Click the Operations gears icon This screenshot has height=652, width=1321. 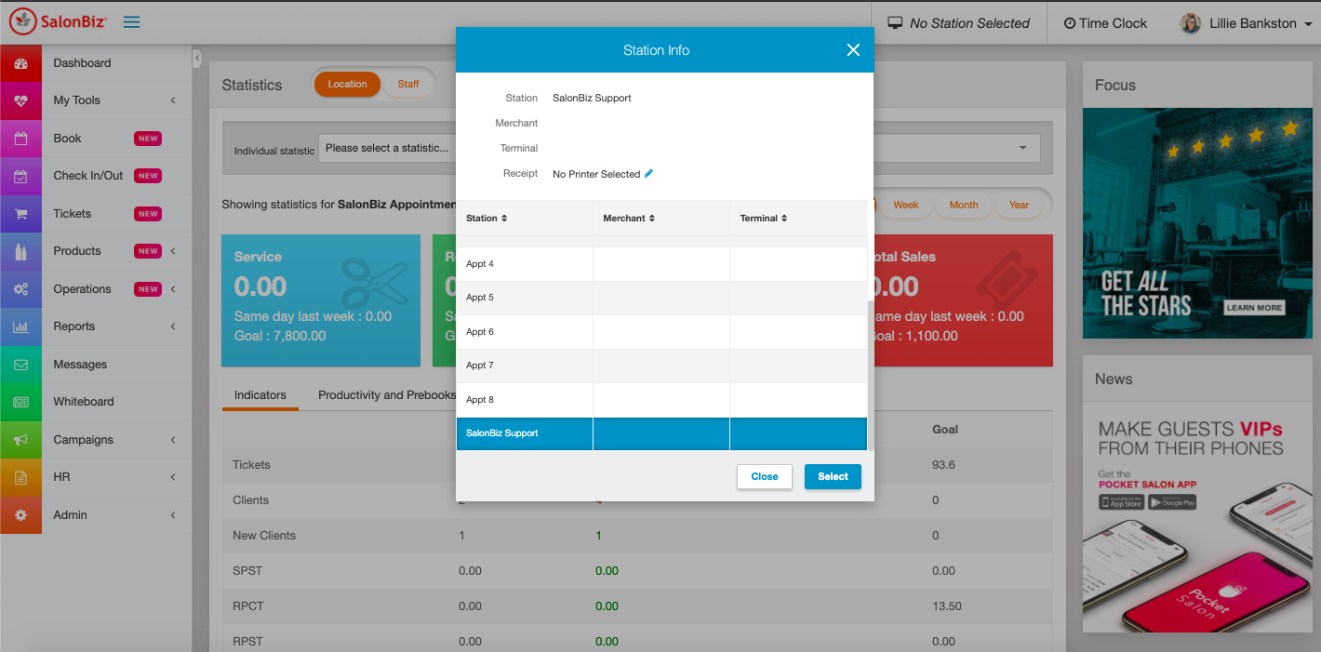tap(21, 289)
